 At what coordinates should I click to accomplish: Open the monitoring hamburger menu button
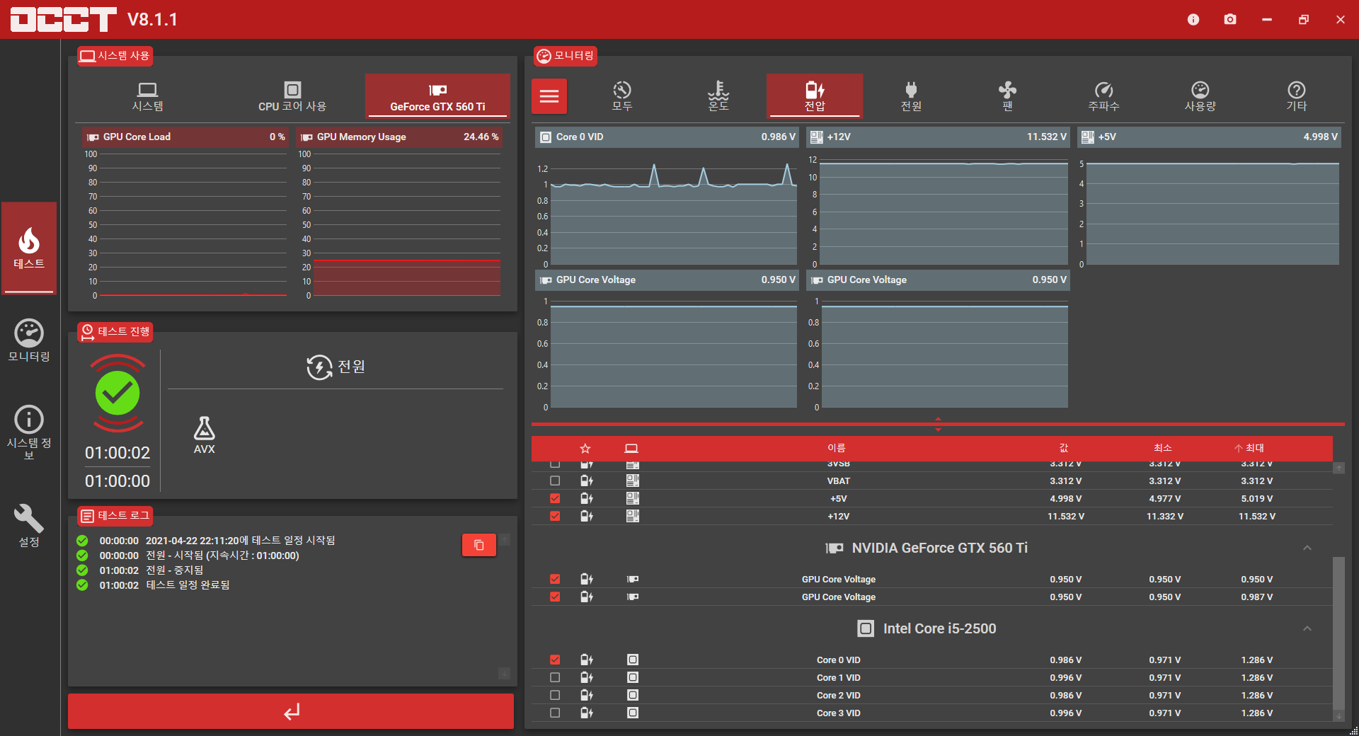(549, 96)
